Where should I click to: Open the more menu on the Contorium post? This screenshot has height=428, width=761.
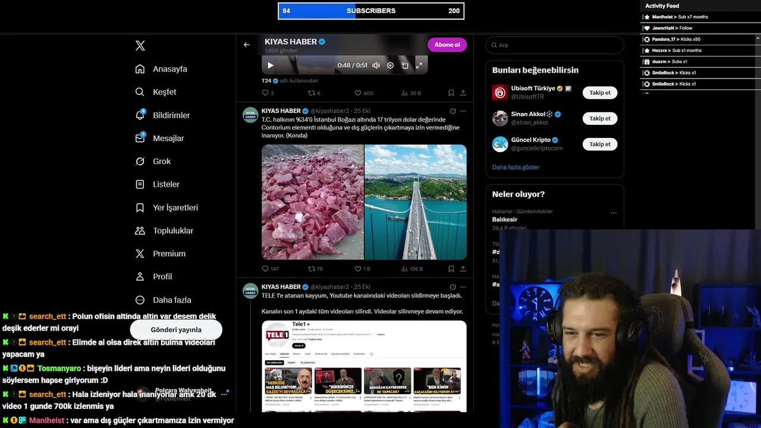tap(463, 111)
